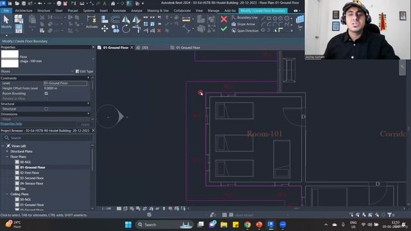
Task: Collapse the Constraints section
Action: point(89,78)
